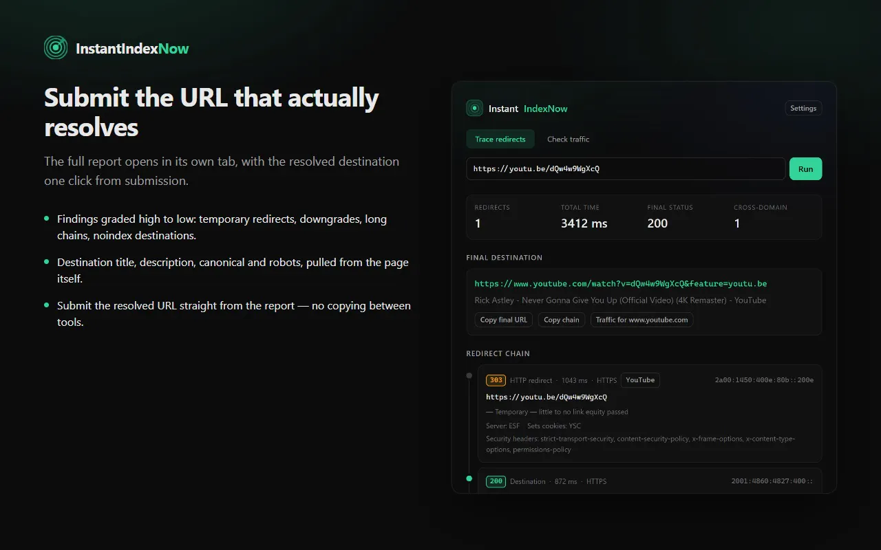This screenshot has height=550, width=881.
Task: Click the orange 303 status badge
Action: pos(496,380)
